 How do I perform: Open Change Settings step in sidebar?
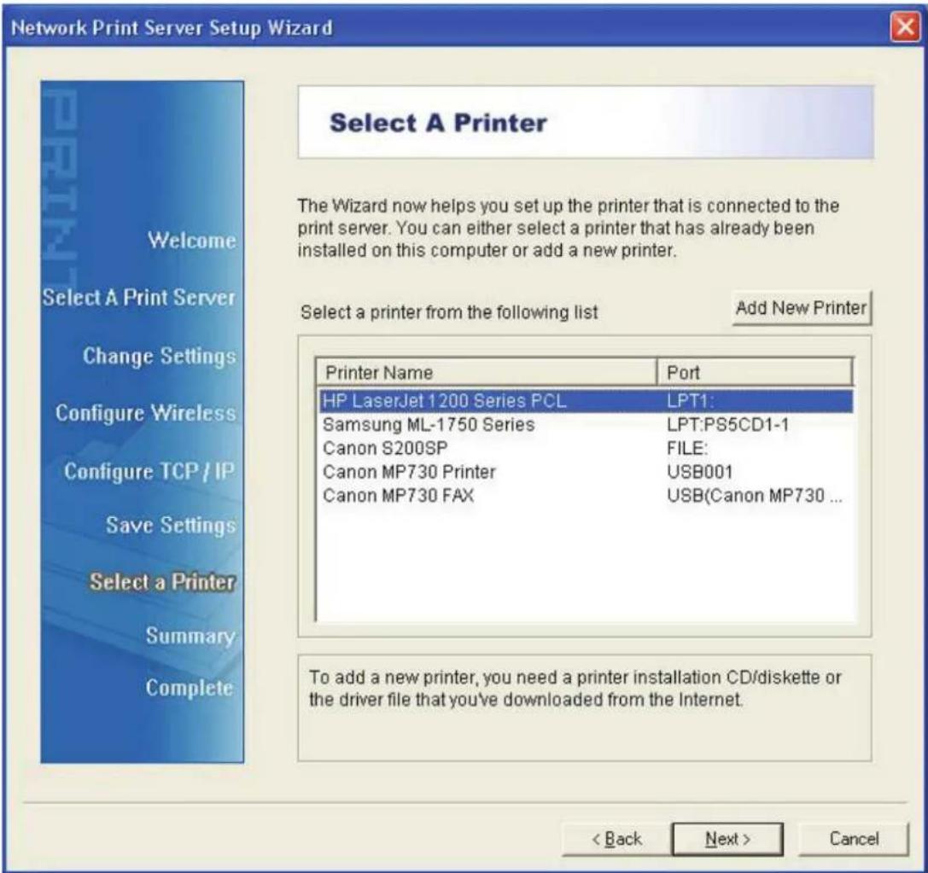159,356
